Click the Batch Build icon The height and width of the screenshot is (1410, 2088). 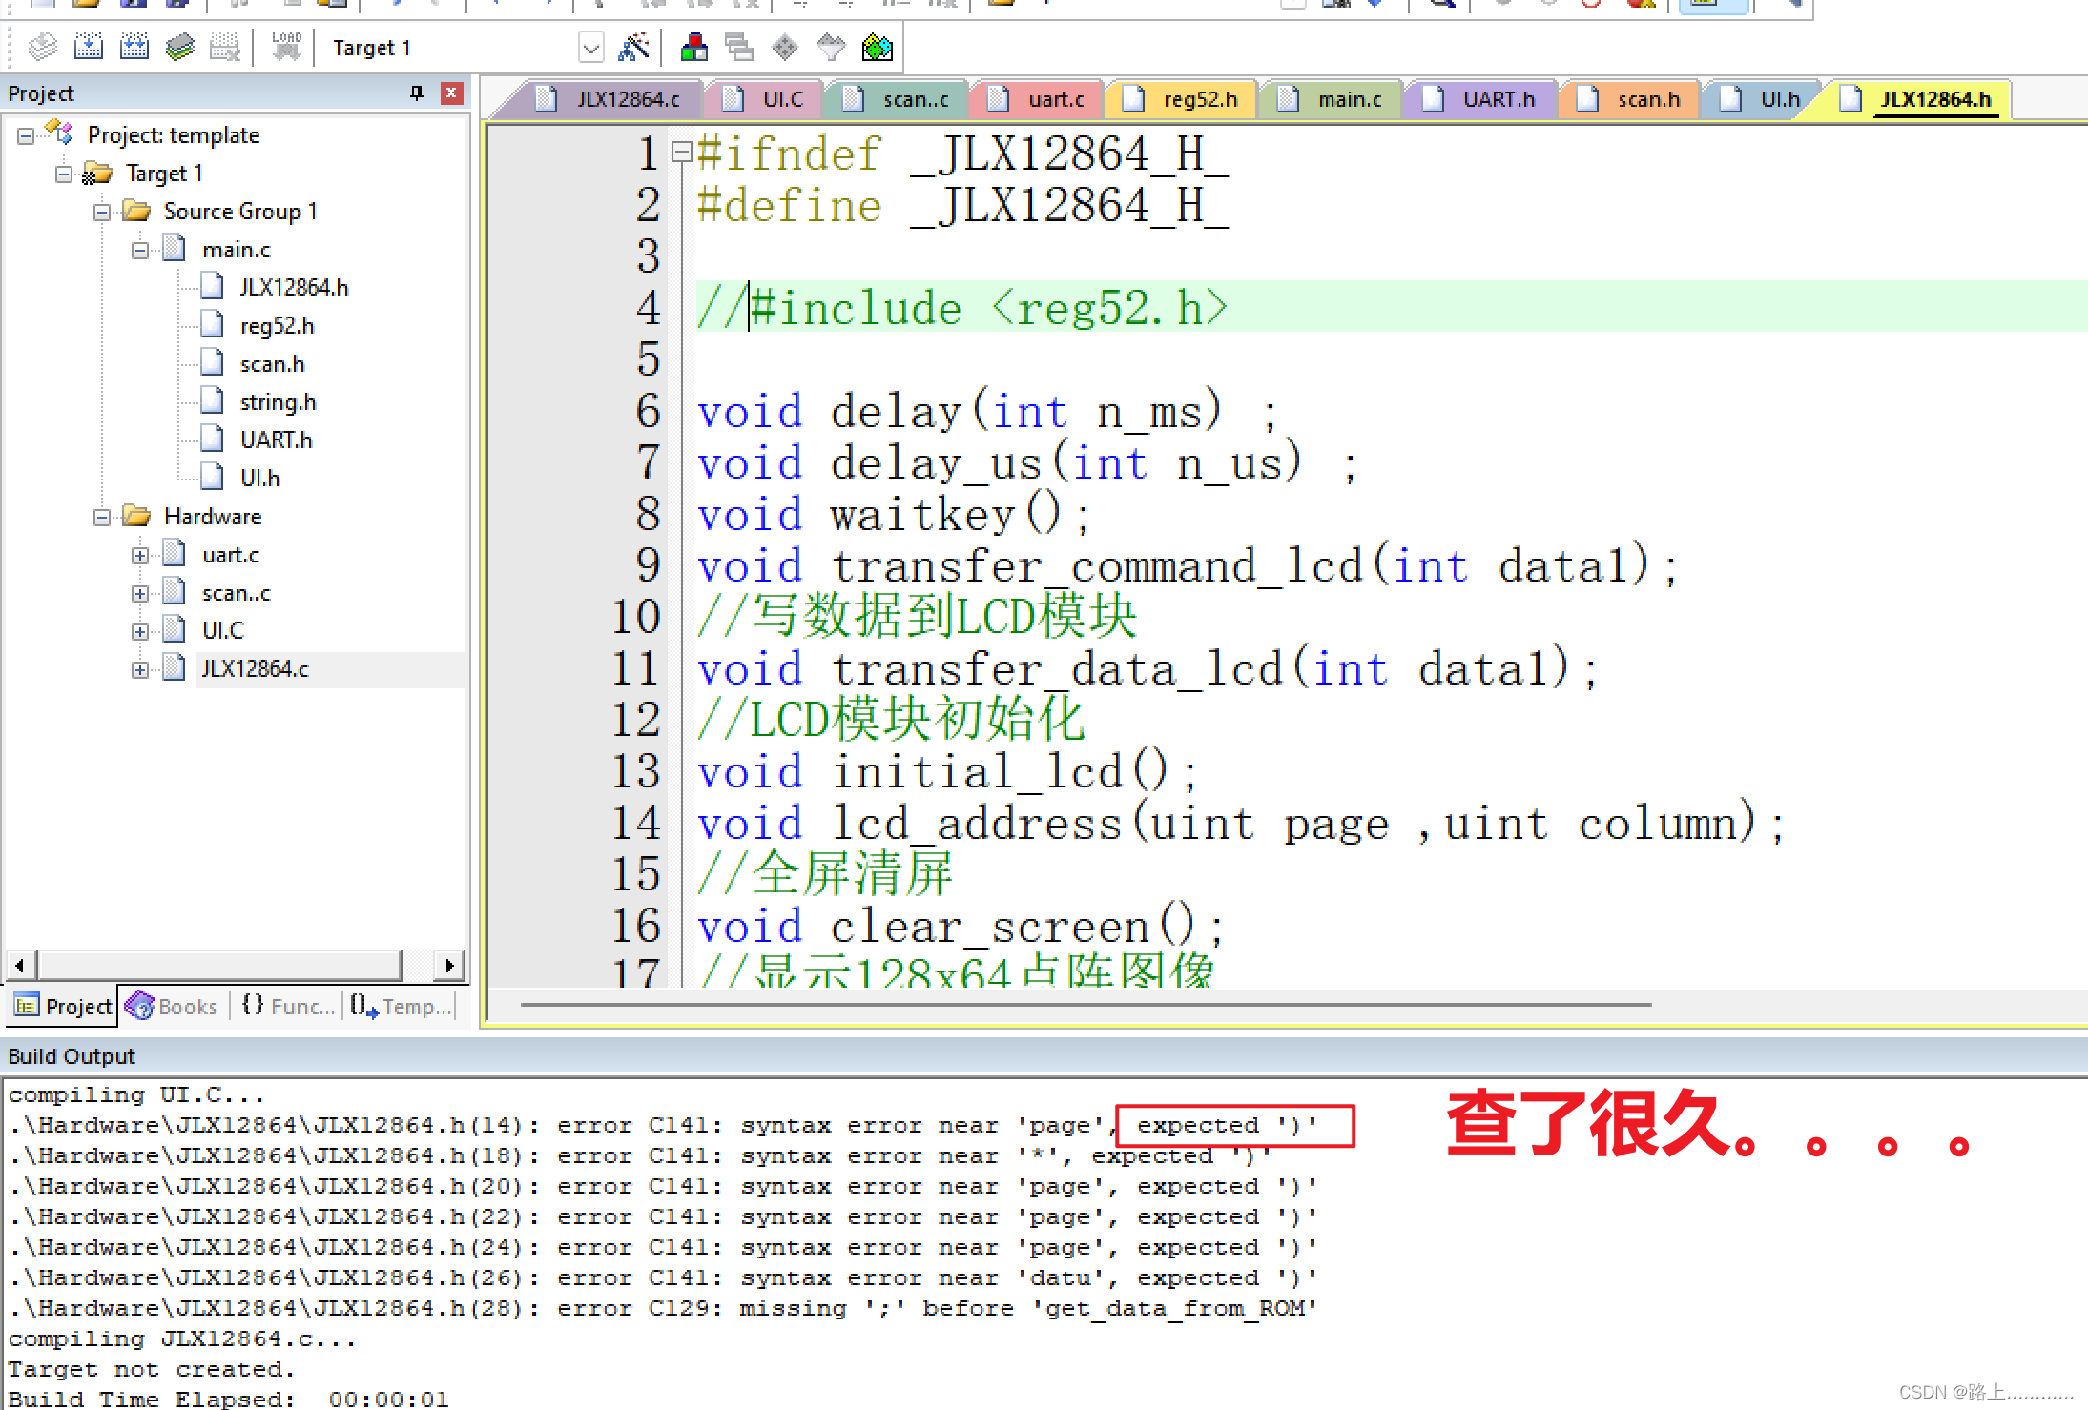click(x=179, y=47)
